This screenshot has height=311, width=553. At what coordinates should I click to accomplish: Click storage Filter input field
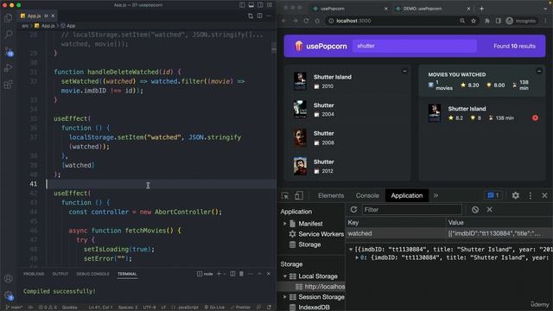click(x=411, y=210)
